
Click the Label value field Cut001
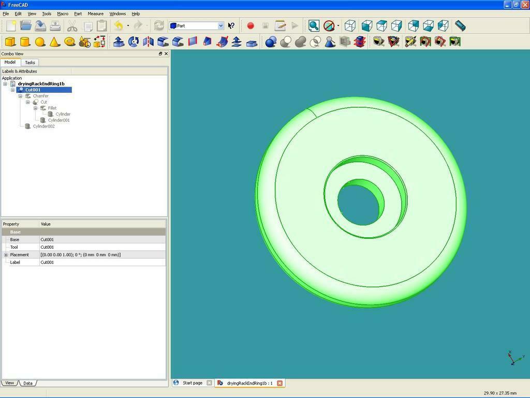[102, 262]
